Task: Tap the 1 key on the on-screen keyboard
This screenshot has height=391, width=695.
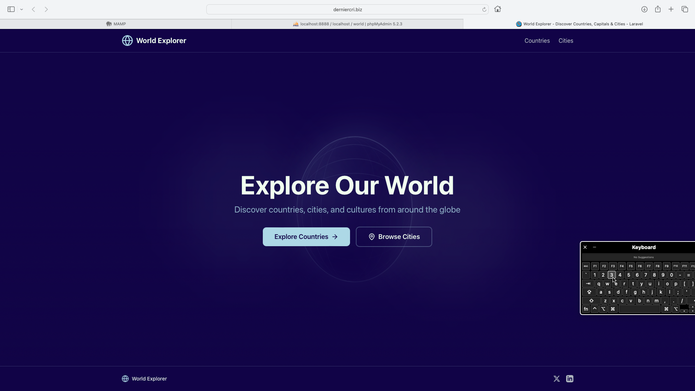Action: pos(595,275)
